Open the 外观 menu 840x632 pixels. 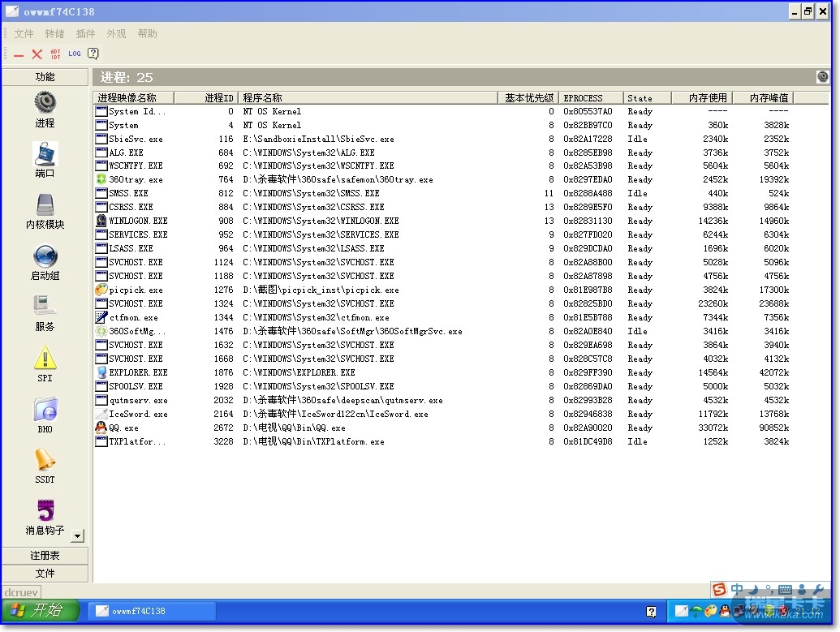click(116, 34)
